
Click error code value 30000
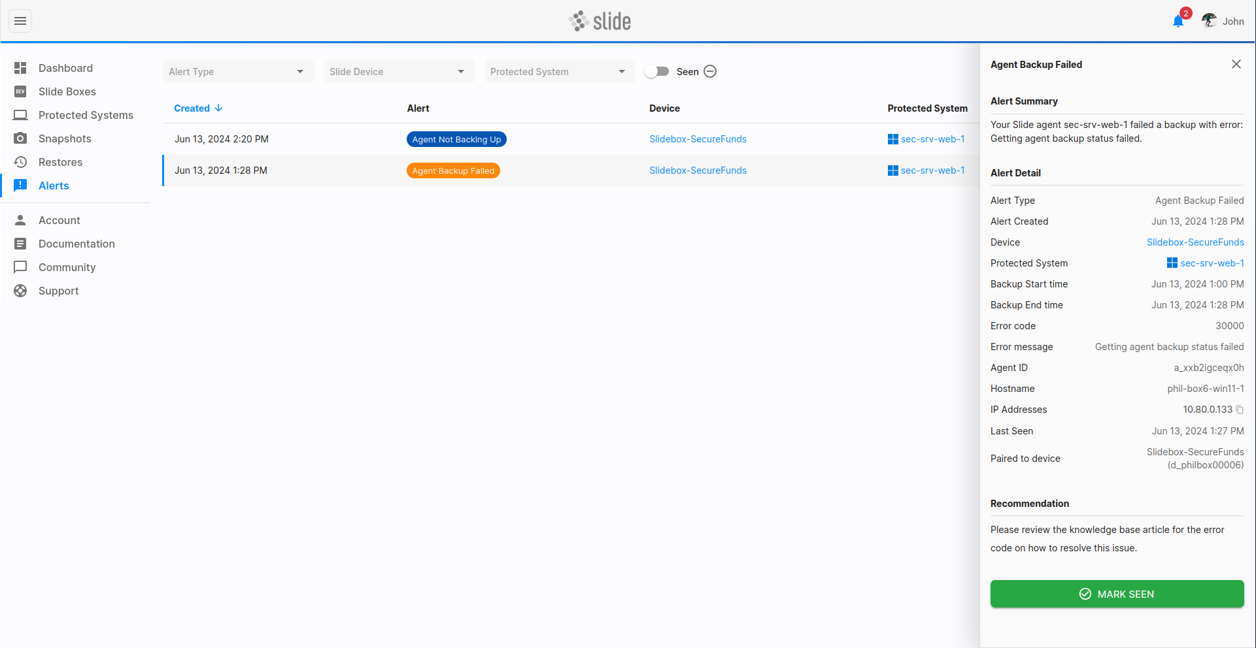point(1229,326)
